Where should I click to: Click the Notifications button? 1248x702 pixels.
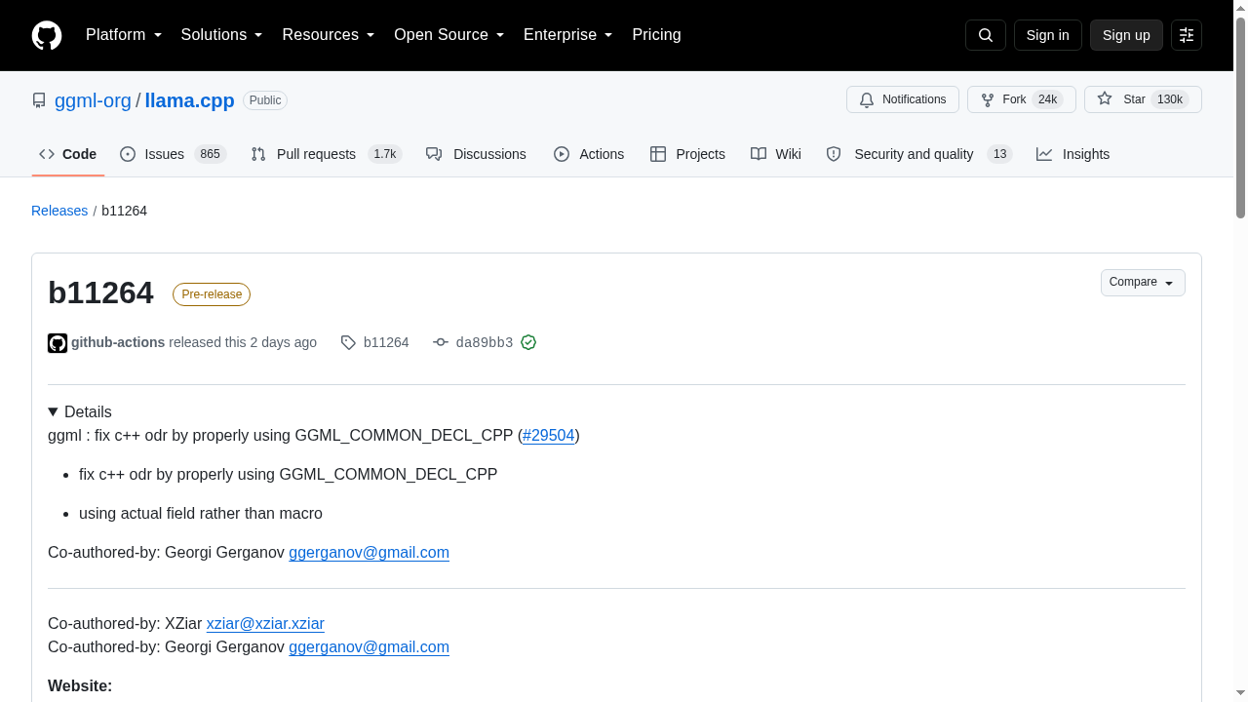[903, 99]
